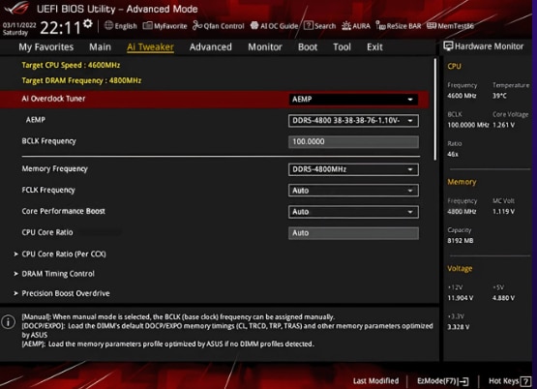Open the Tool tab
This screenshot has height=389, width=537.
tap(342, 46)
